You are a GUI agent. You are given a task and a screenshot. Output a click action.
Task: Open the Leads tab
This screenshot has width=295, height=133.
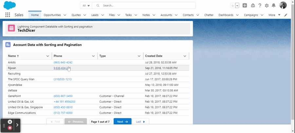(x=95, y=15)
